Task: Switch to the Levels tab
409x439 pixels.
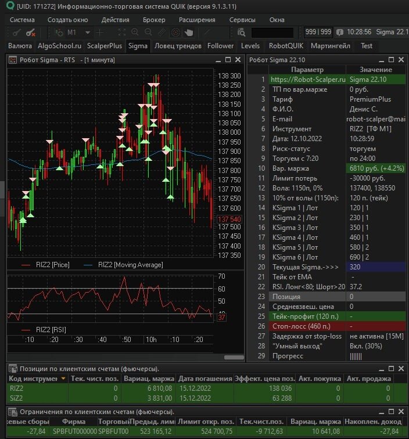Action: (x=250, y=46)
